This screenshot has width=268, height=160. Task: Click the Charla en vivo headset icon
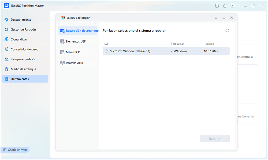coord(5,150)
